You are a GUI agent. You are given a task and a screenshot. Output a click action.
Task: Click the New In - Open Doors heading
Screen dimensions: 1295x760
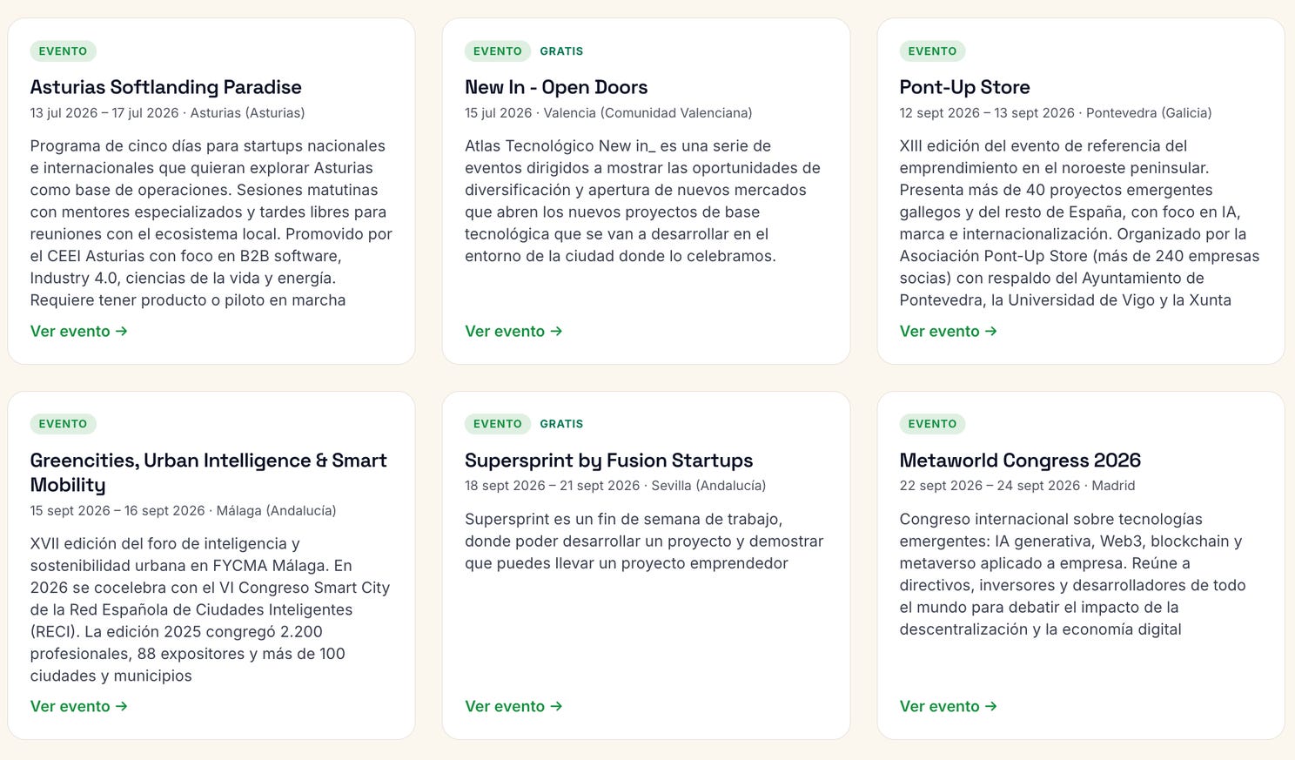[556, 87]
